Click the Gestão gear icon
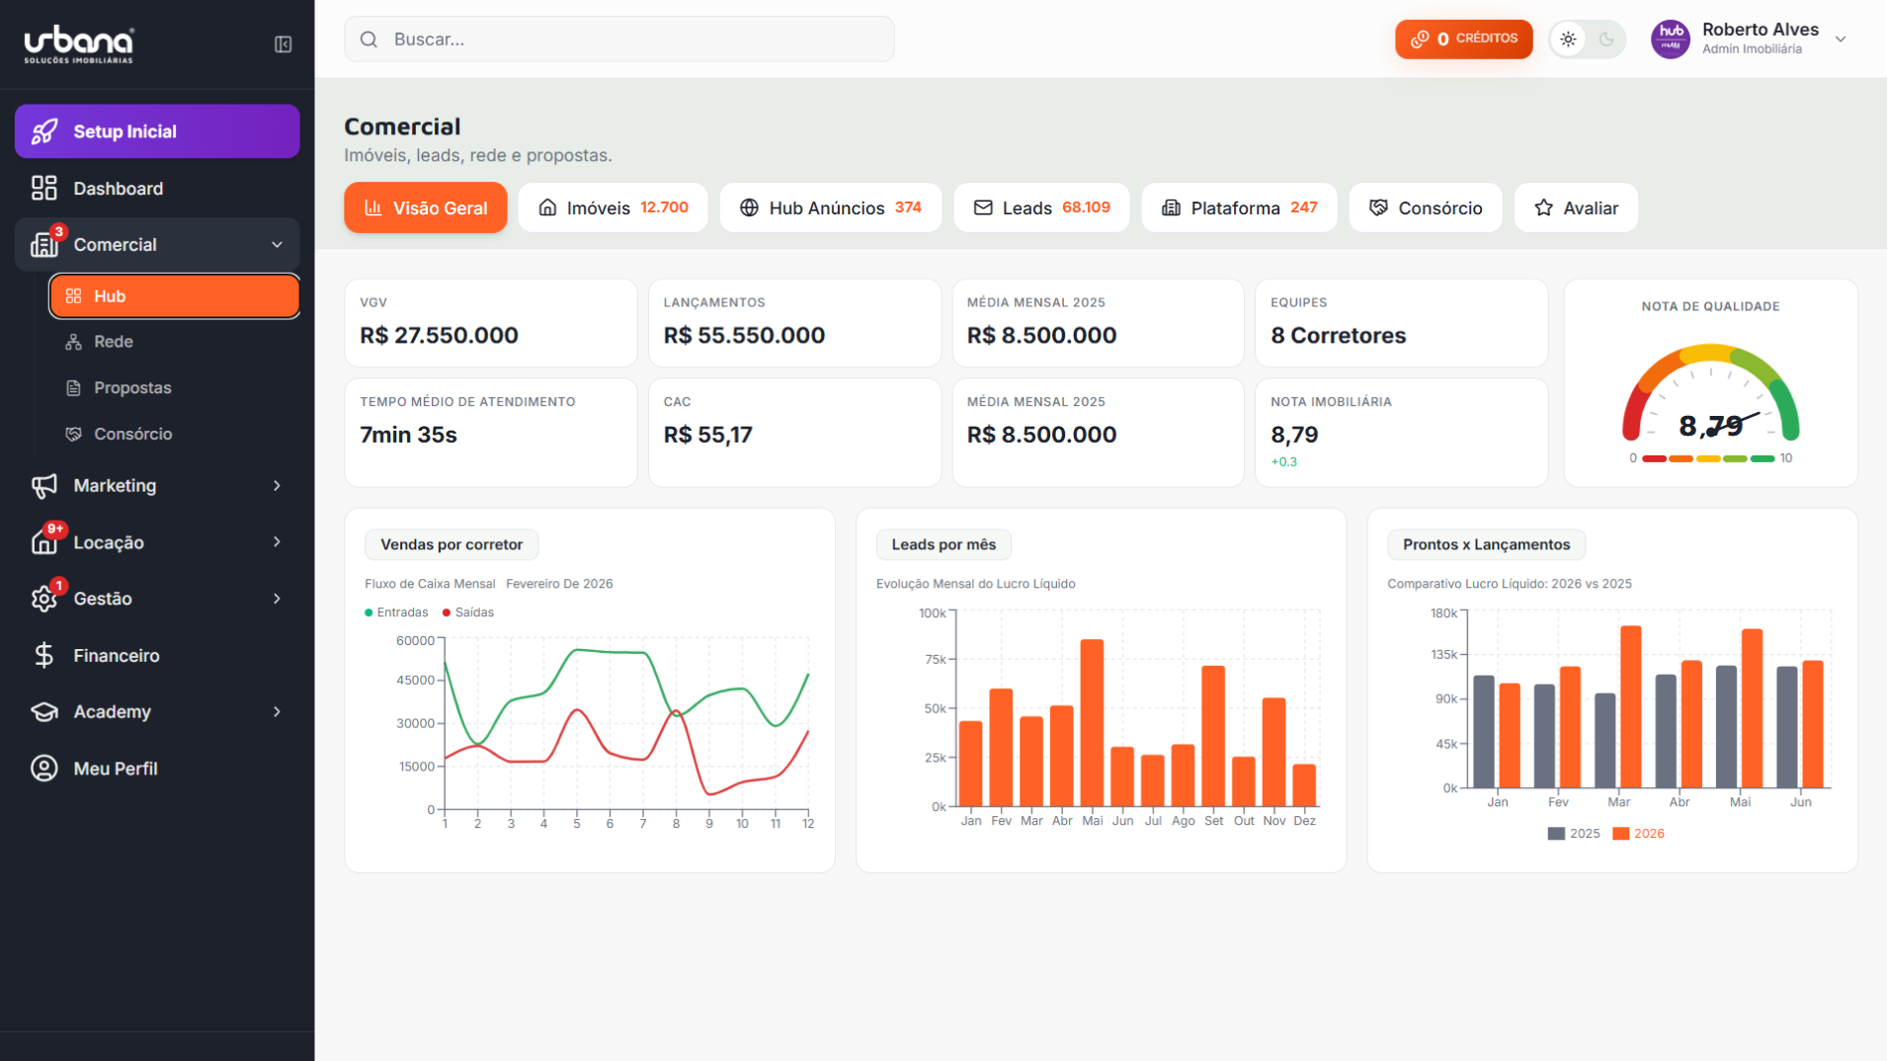The width and height of the screenshot is (1888, 1061). [x=44, y=599]
